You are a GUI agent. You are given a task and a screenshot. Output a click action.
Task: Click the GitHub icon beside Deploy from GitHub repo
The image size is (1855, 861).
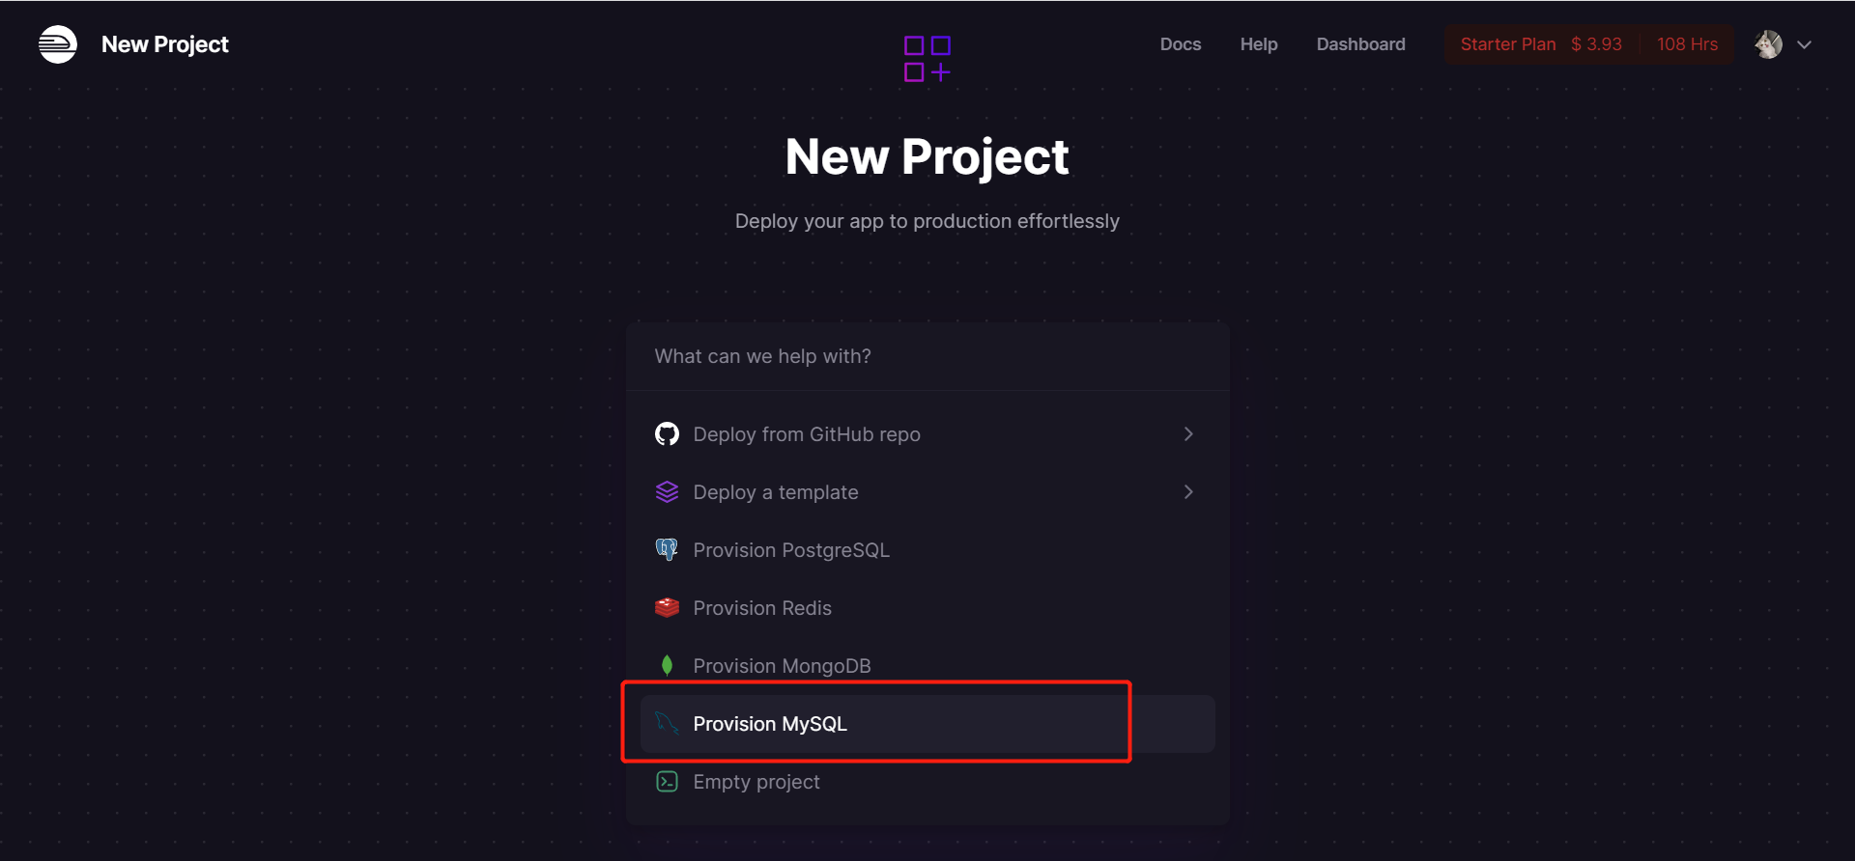click(667, 433)
